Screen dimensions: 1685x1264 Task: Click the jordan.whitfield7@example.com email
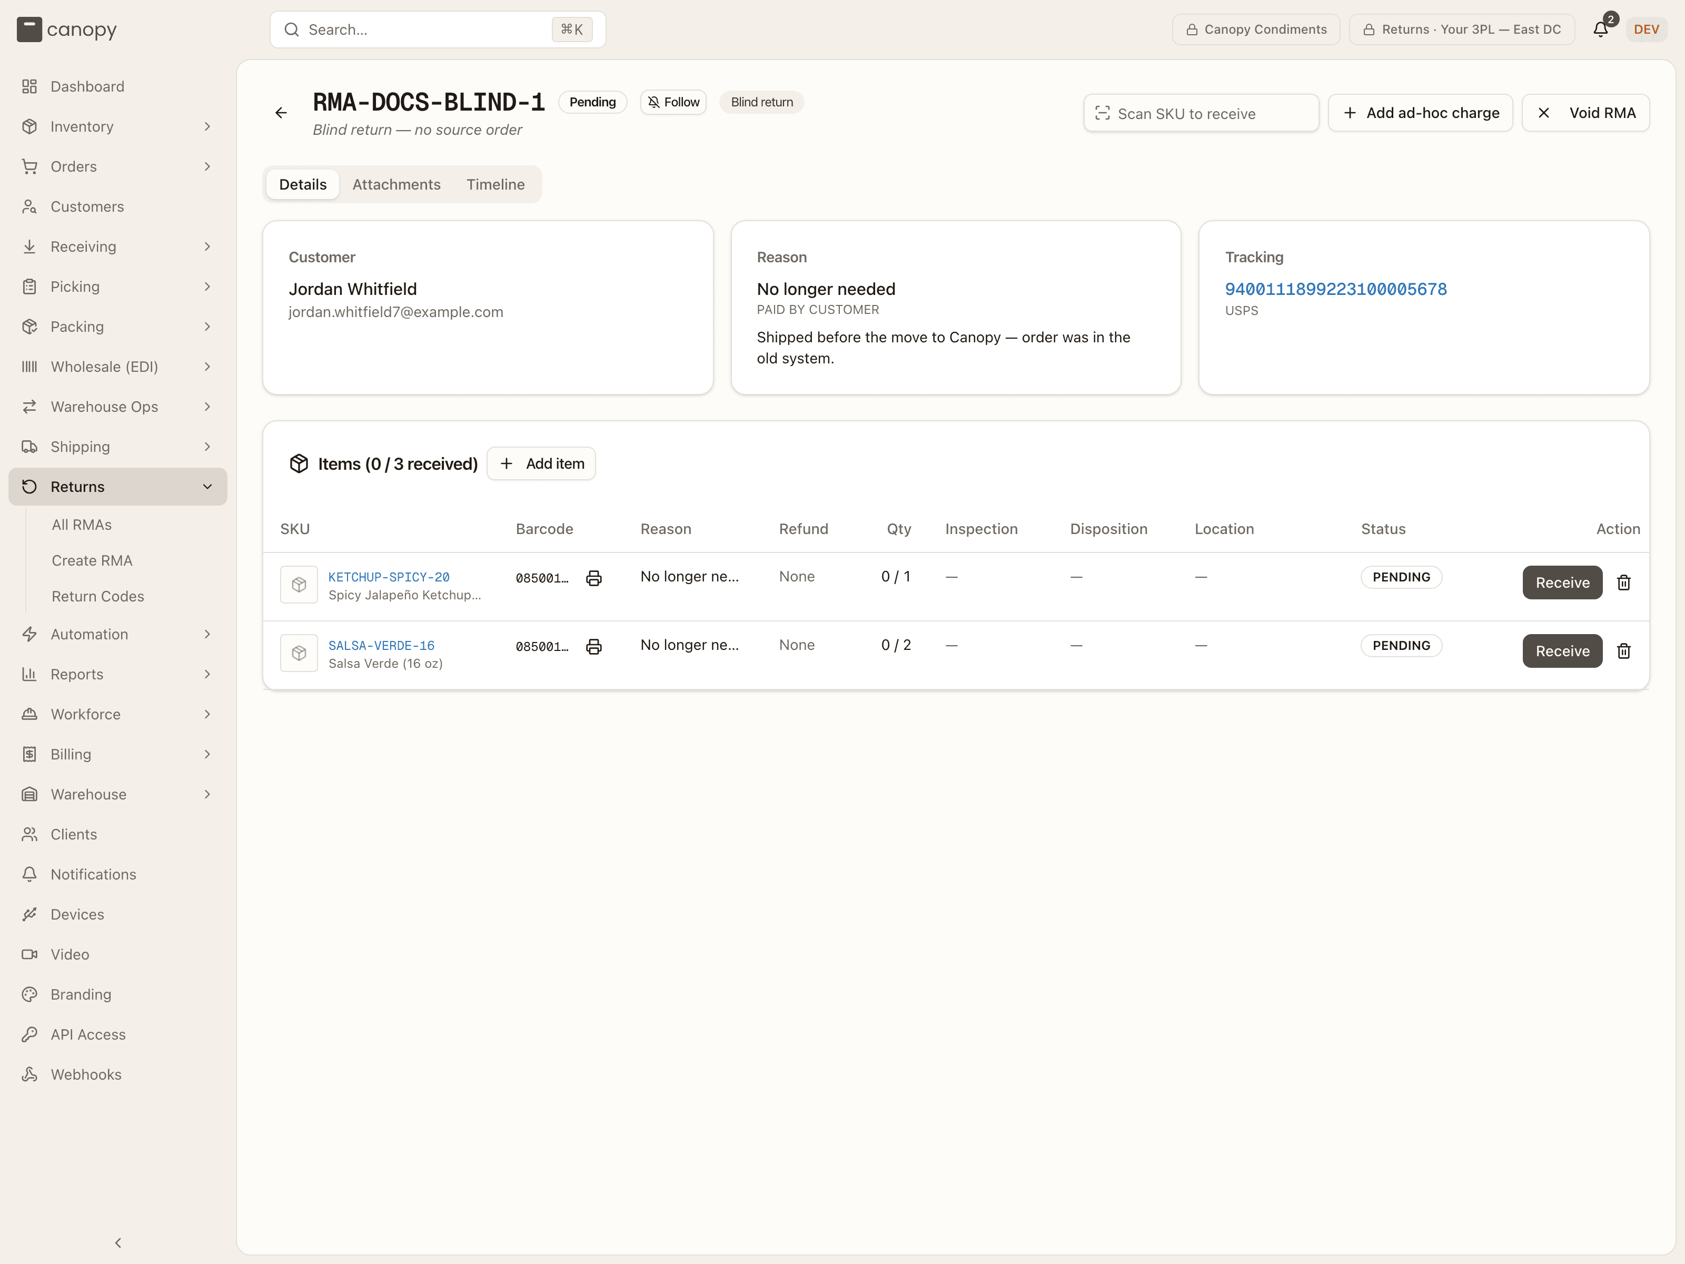point(395,312)
